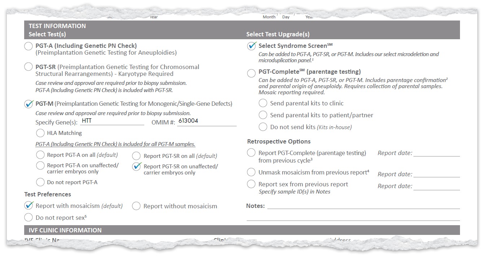Choose Send parental kits to clinic

tap(263, 103)
